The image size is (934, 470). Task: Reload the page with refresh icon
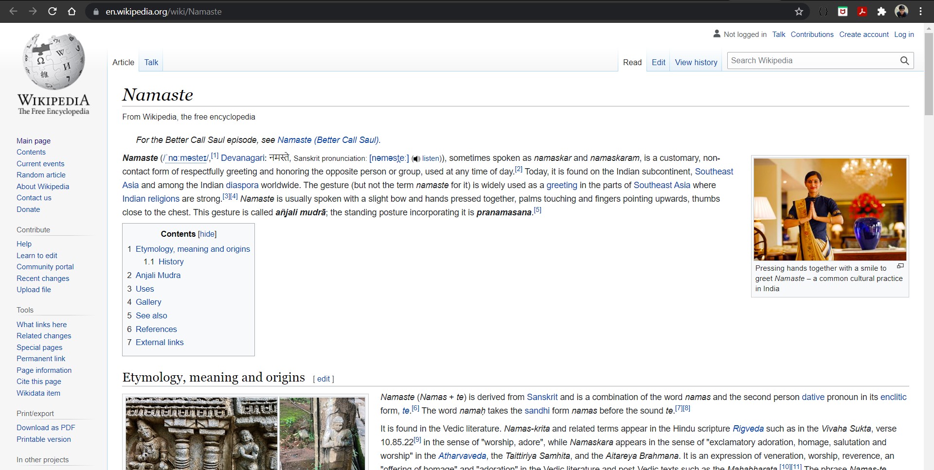[x=52, y=11]
